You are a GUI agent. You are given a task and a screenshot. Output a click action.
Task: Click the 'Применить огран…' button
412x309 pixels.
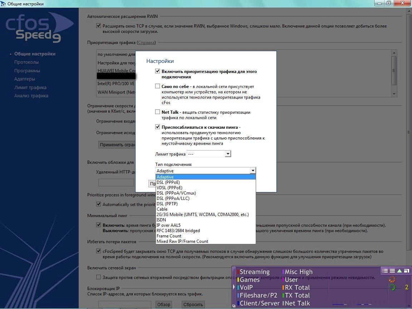(117, 144)
